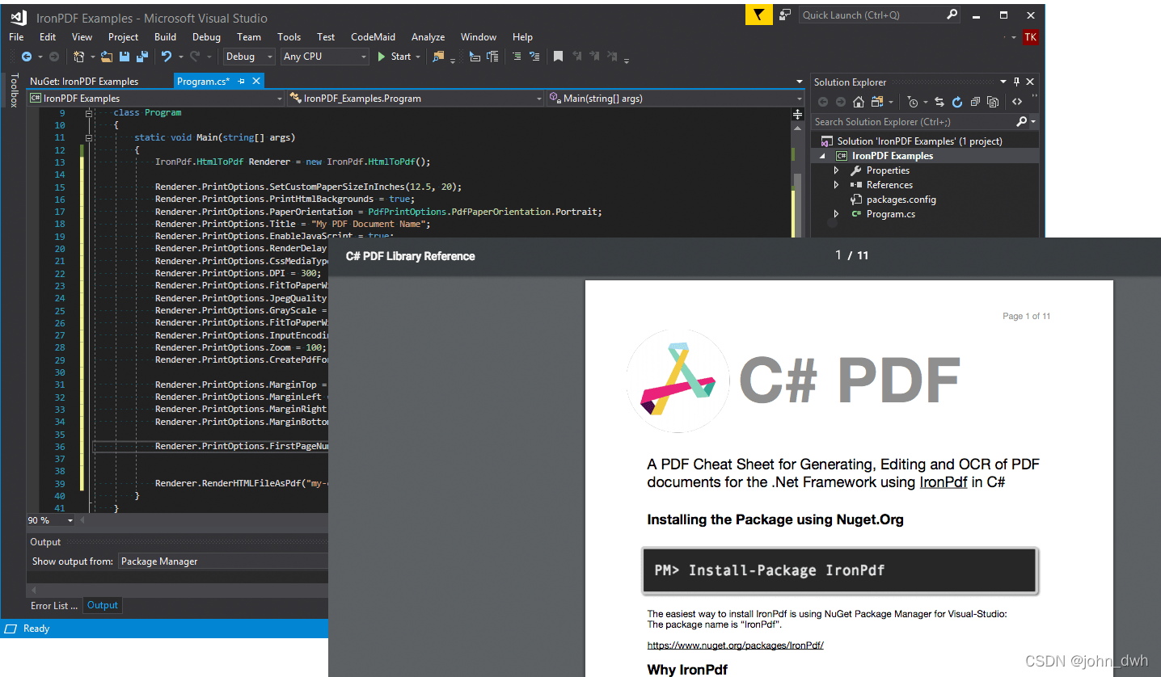
Task: Click the open file folder icon
Action: (x=108, y=56)
